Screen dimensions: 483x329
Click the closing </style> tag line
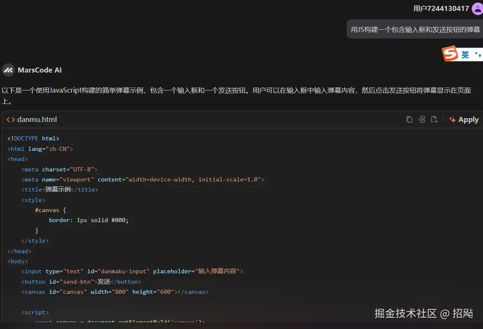pos(35,241)
